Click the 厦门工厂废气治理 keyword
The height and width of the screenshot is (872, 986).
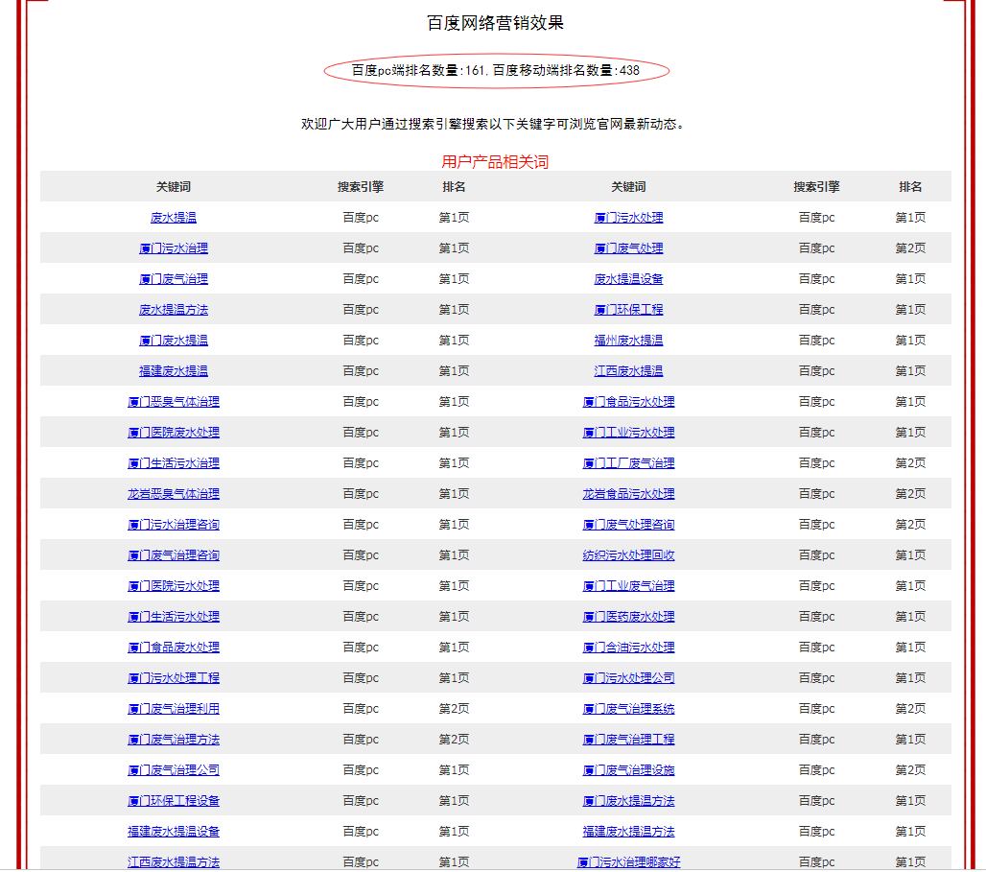[x=628, y=463]
